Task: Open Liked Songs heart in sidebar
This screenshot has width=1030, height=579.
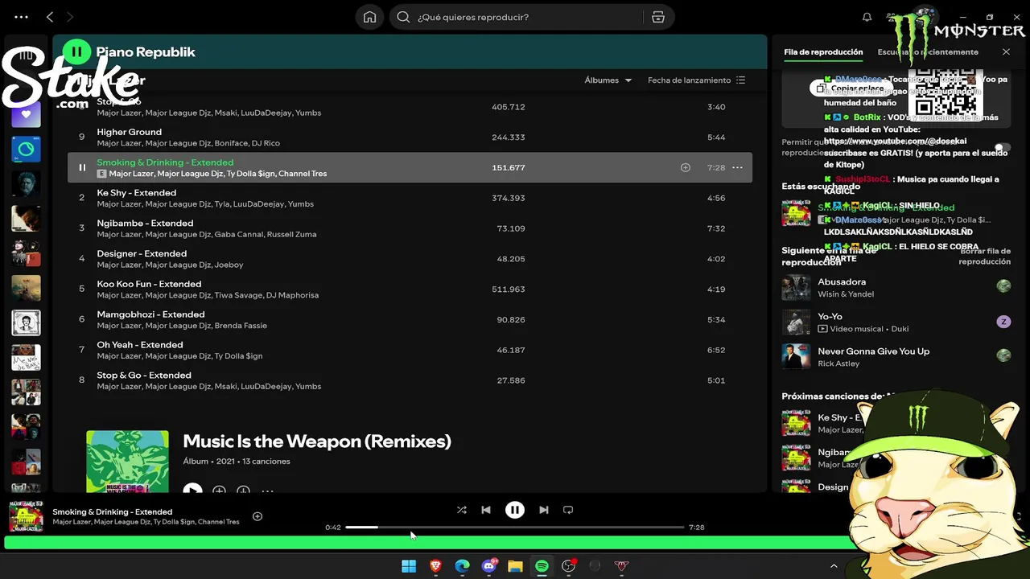Action: pyautogui.click(x=26, y=114)
